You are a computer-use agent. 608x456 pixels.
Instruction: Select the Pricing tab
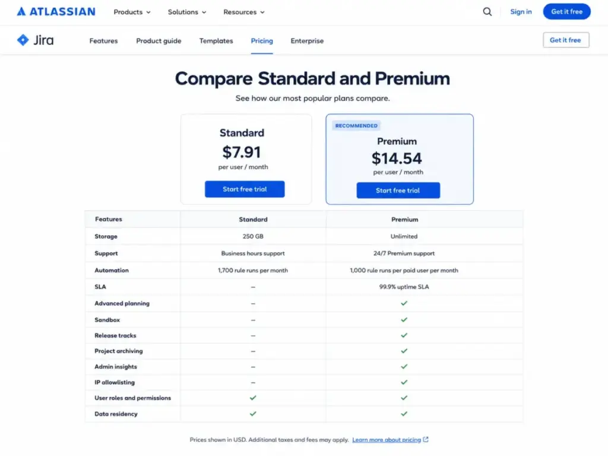pos(262,41)
